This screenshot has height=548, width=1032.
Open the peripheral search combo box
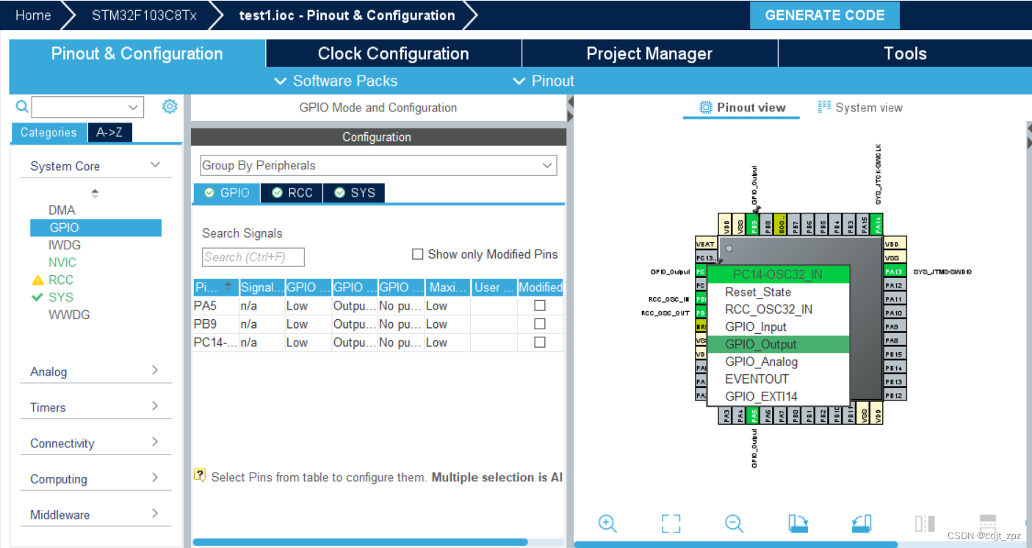[87, 107]
